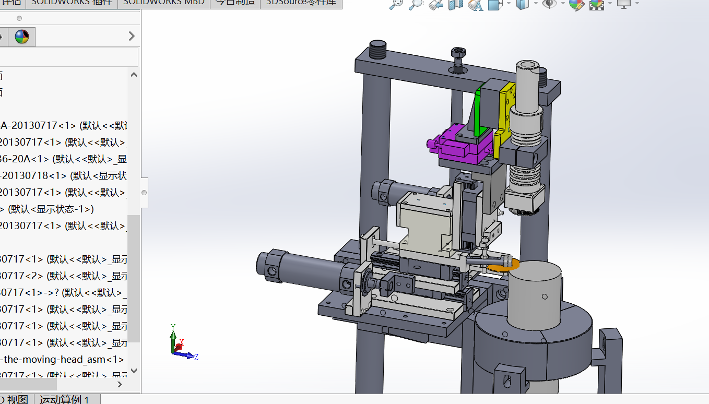Select the '-the-moving-head_asm<1>' tree item
709x404 pixels.
pyautogui.click(x=63, y=359)
